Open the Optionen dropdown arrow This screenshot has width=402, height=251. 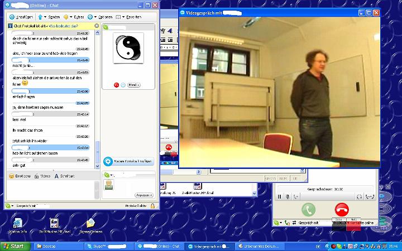[x=95, y=17]
